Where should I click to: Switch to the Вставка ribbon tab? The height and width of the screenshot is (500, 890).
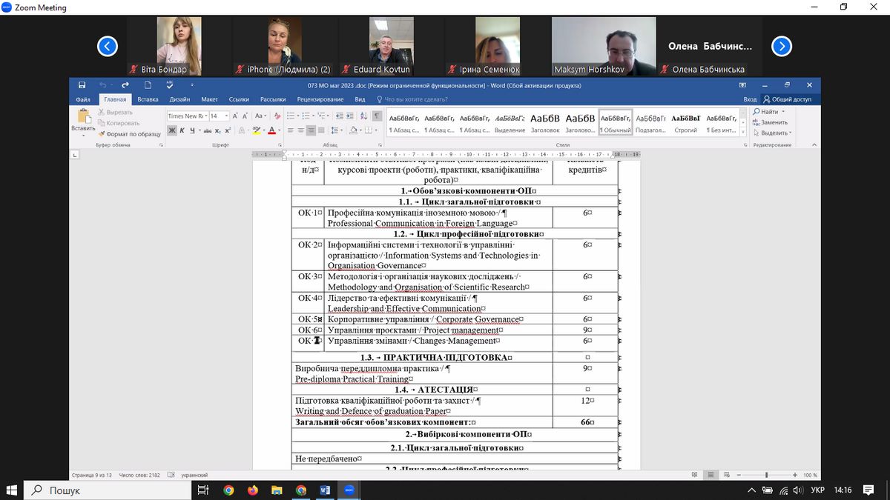click(x=148, y=99)
